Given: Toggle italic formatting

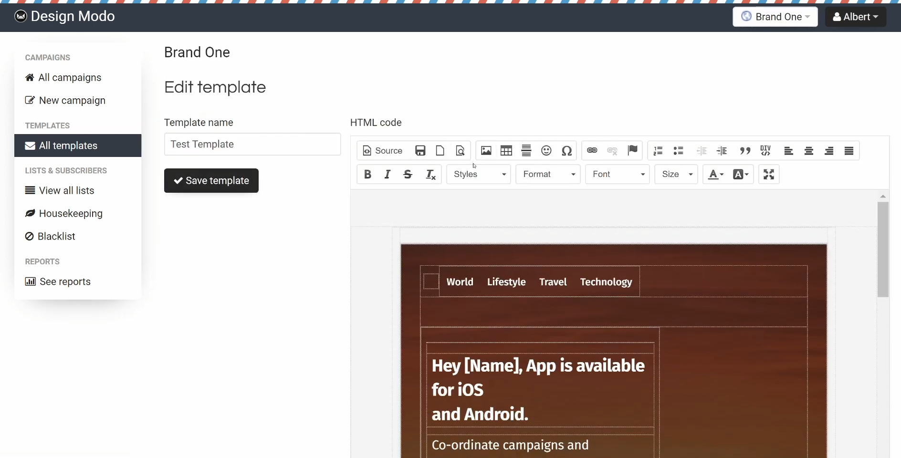Looking at the screenshot, I should 388,174.
